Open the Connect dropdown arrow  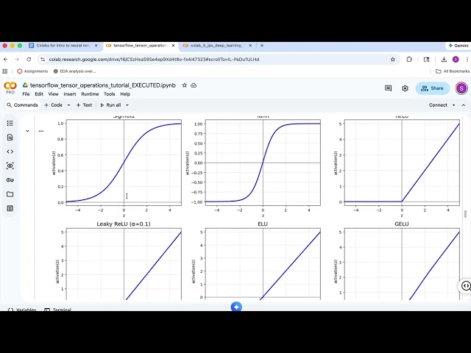[453, 105]
